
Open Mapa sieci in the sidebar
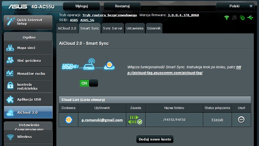28,48
